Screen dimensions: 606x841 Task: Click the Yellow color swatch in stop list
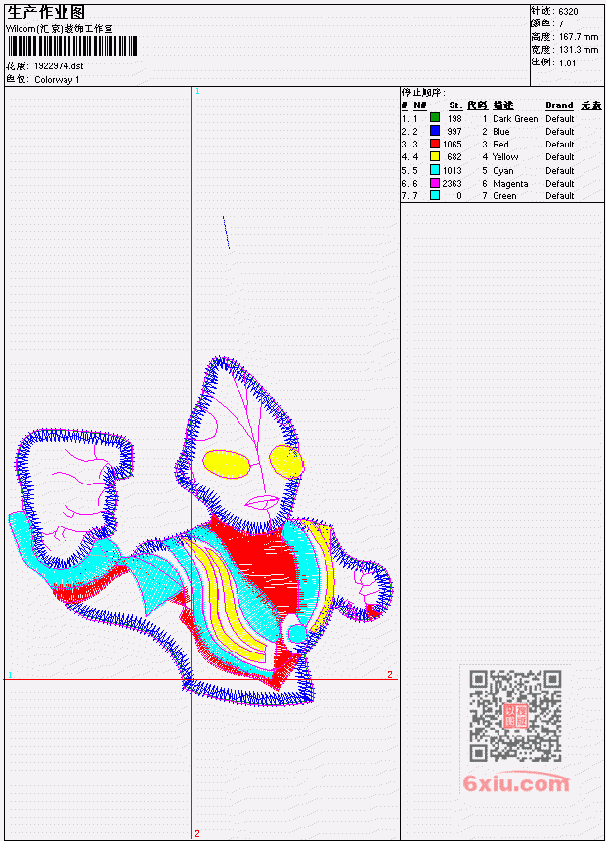(x=435, y=156)
